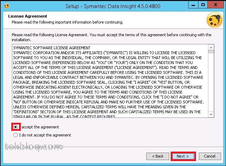The width and height of the screenshot is (226, 166).
Task: Click inside the license agreement text box
Action: [110, 81]
